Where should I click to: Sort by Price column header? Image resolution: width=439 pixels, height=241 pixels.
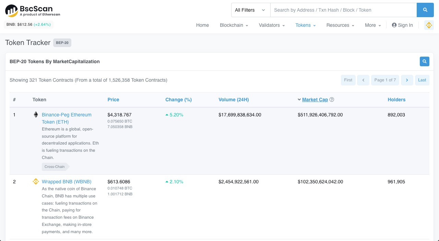click(x=113, y=100)
